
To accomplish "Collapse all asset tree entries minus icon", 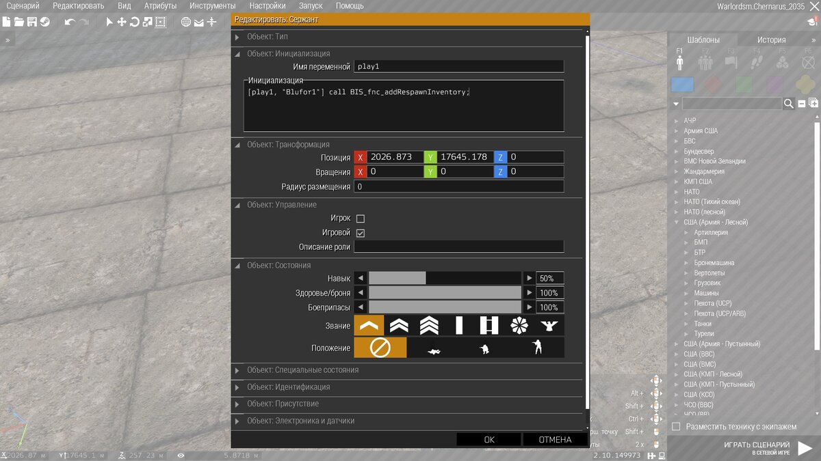I will (803, 104).
